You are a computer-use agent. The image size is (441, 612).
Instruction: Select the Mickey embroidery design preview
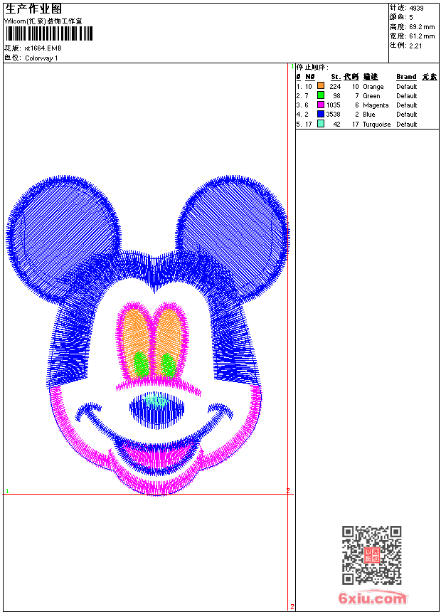147,335
